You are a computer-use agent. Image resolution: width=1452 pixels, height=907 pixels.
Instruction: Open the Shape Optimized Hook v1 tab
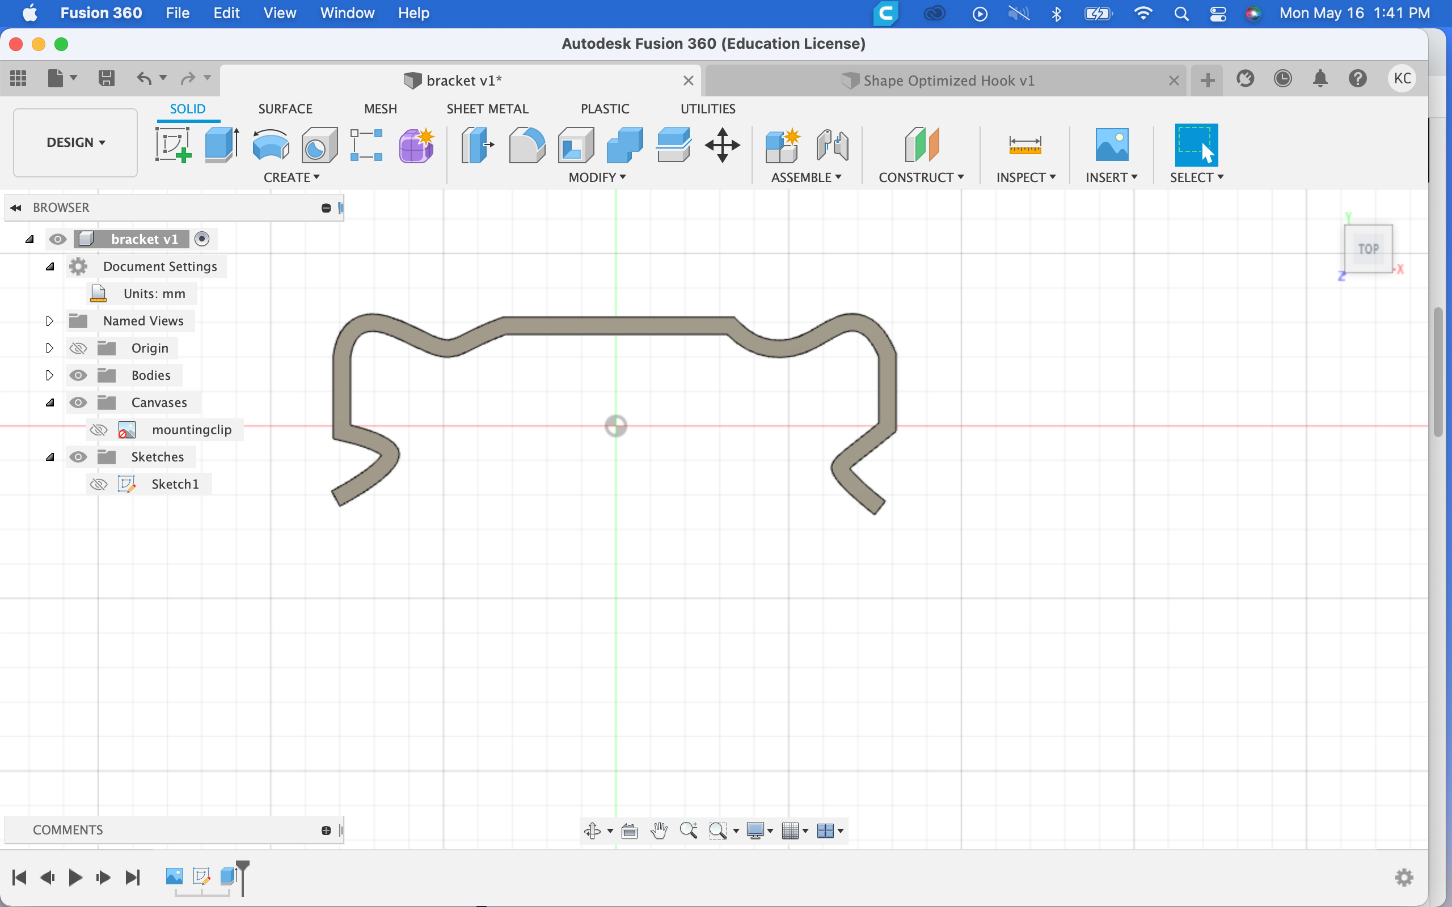tap(948, 80)
